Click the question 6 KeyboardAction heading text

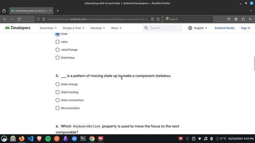pyautogui.click(x=118, y=129)
